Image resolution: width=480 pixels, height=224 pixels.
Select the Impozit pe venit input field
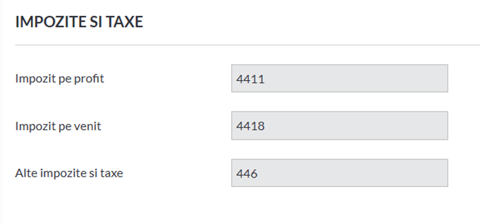point(339,125)
